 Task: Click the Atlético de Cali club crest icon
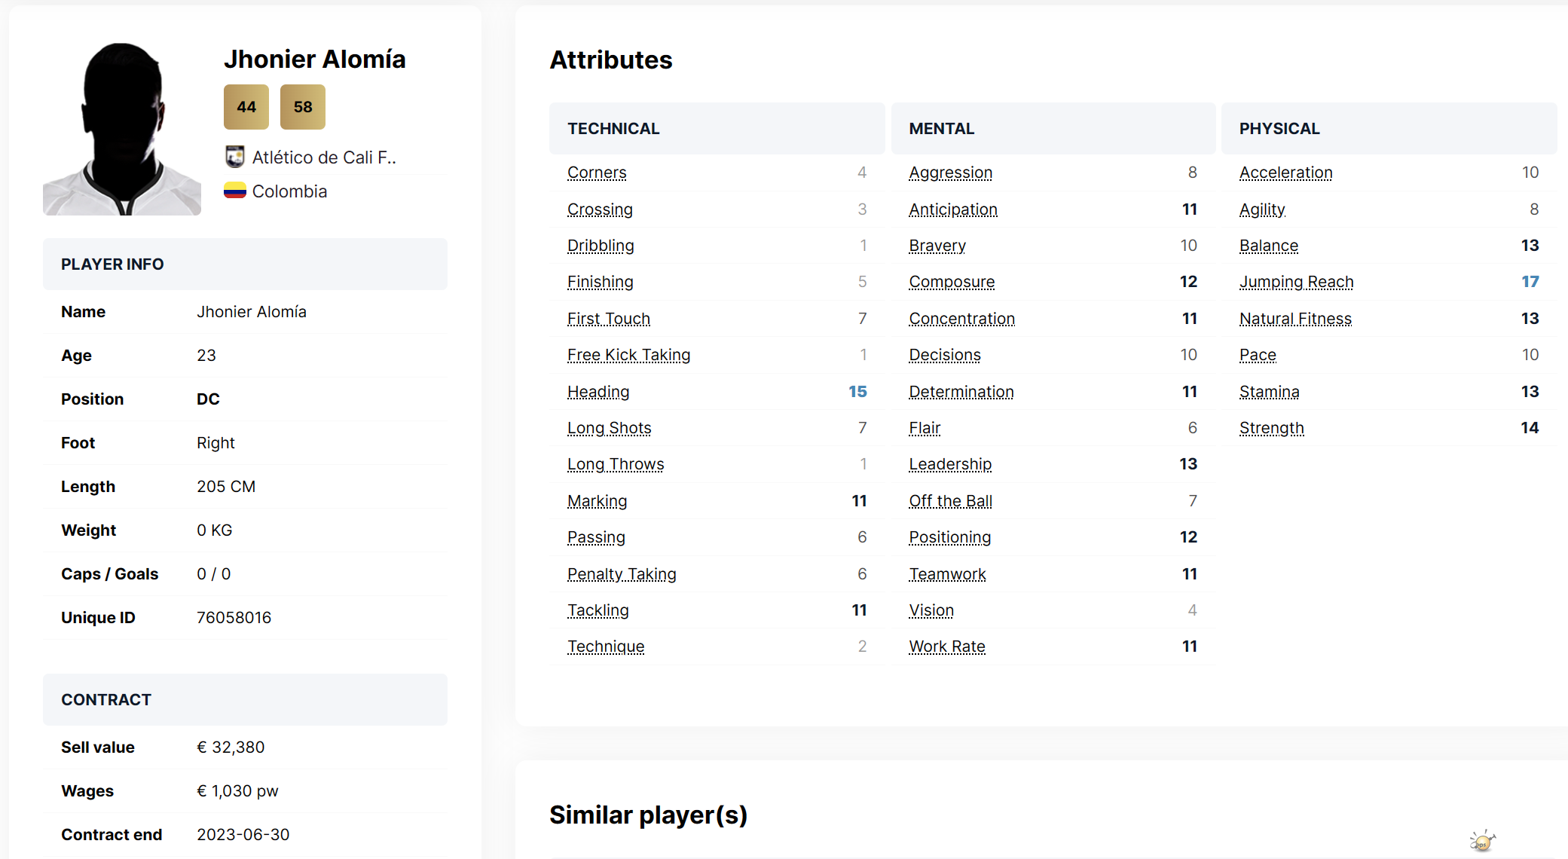pos(235,157)
